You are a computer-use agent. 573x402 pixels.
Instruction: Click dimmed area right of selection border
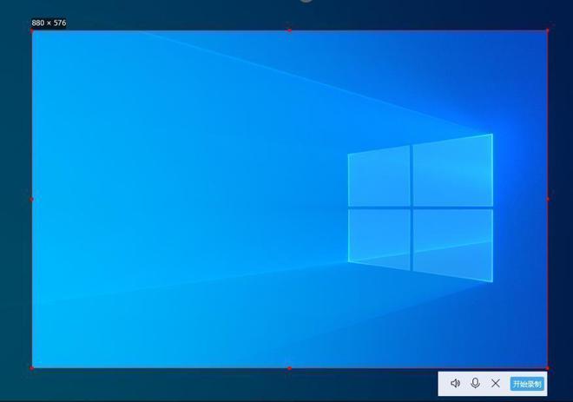(561, 200)
